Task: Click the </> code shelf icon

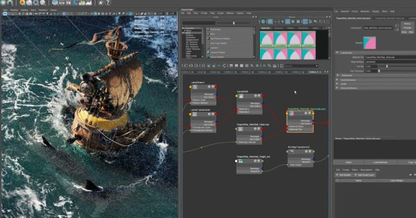Action: 61,3
